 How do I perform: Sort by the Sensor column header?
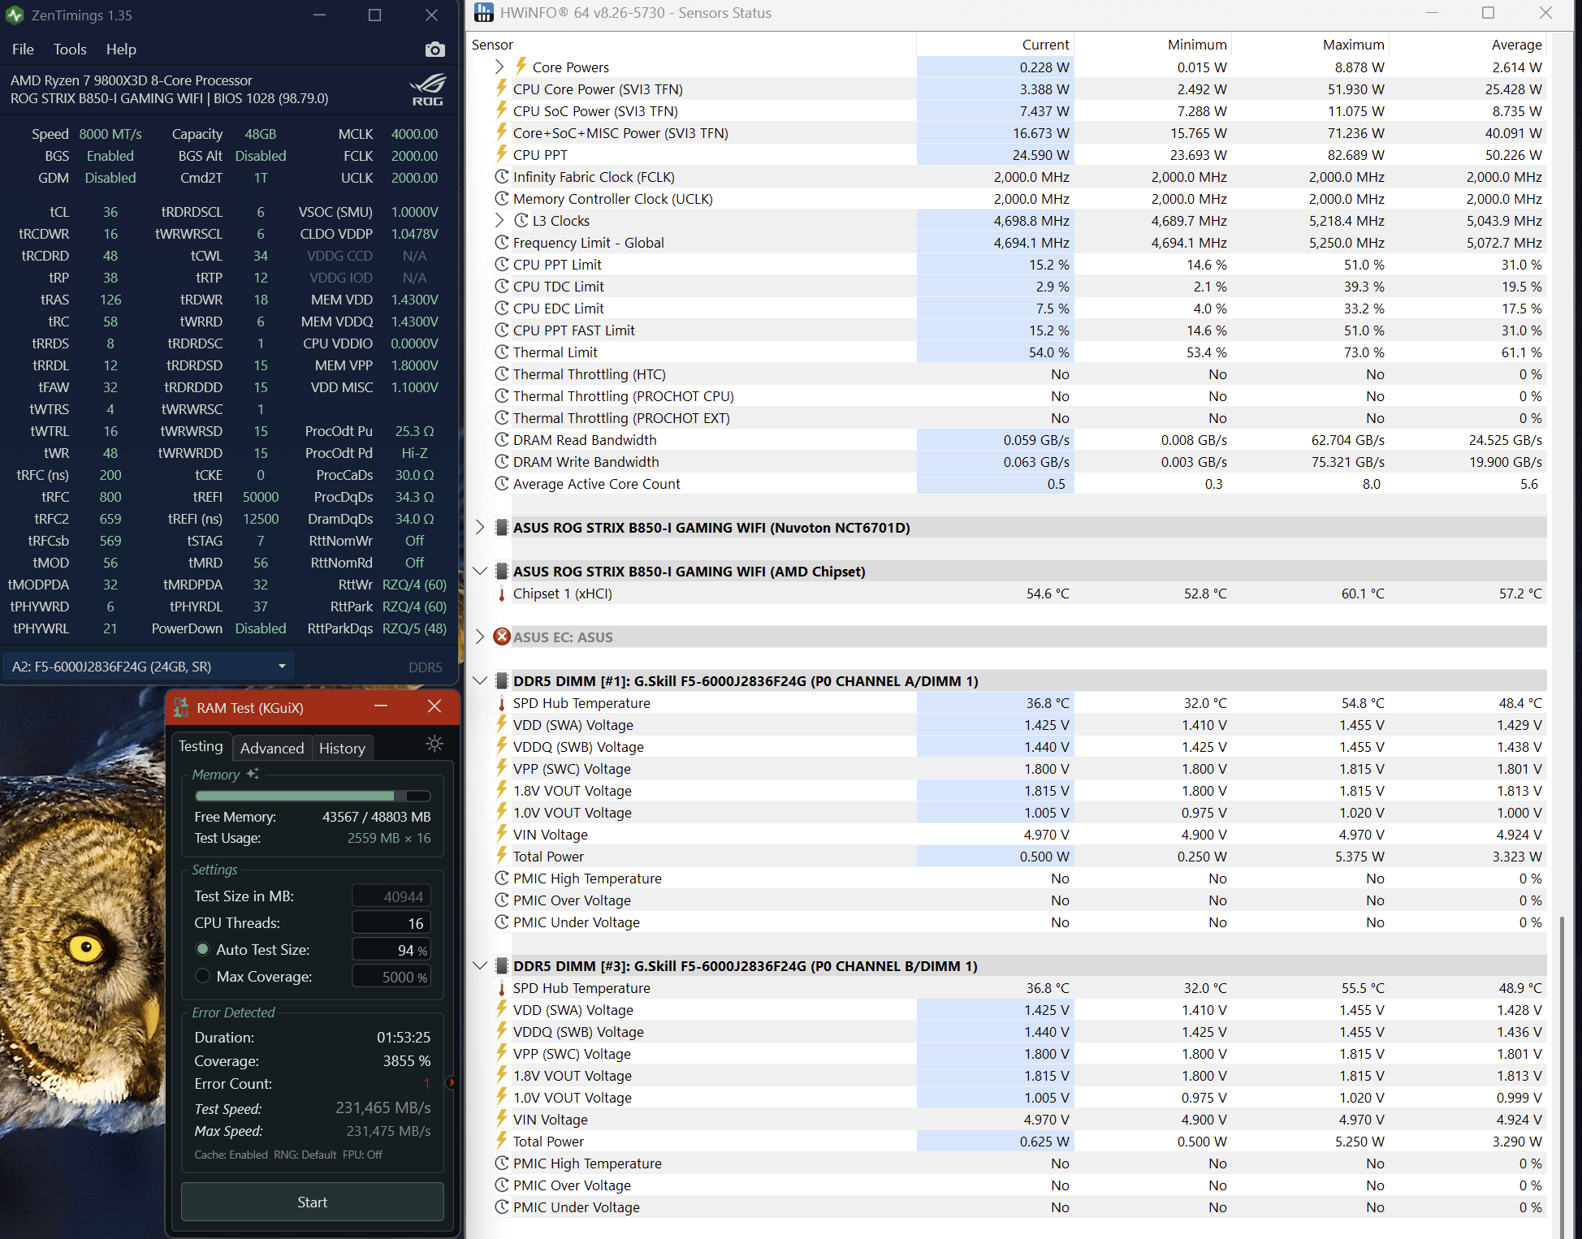[x=694, y=45]
